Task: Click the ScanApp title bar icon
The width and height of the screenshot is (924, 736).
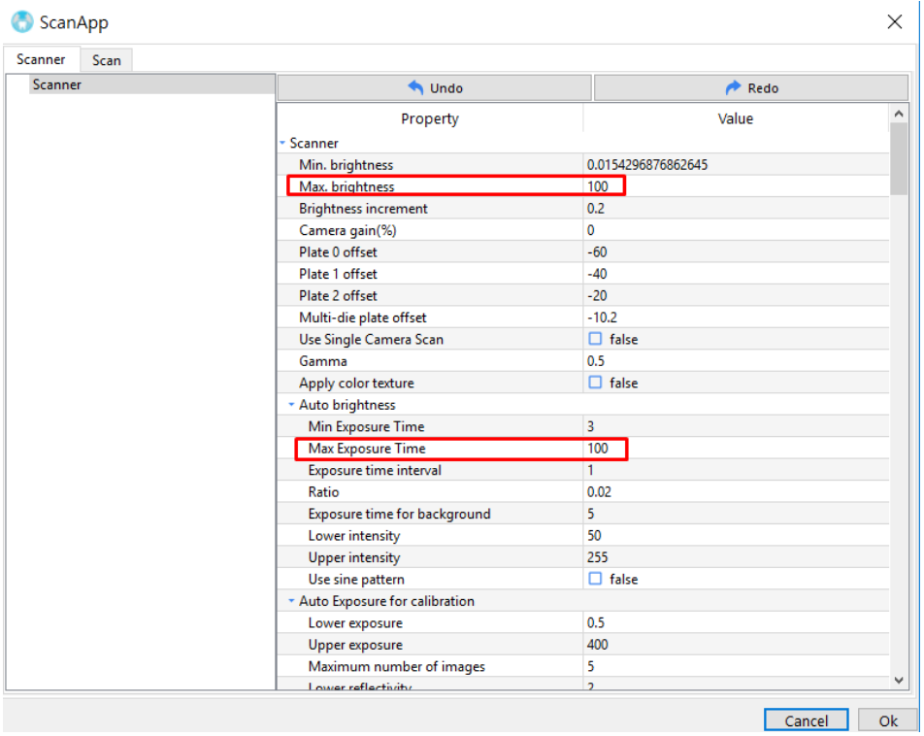Action: [x=21, y=21]
